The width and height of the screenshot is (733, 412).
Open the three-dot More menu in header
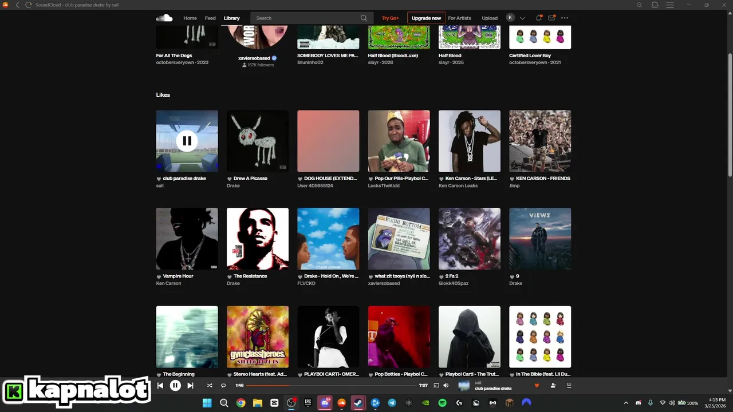pos(565,18)
